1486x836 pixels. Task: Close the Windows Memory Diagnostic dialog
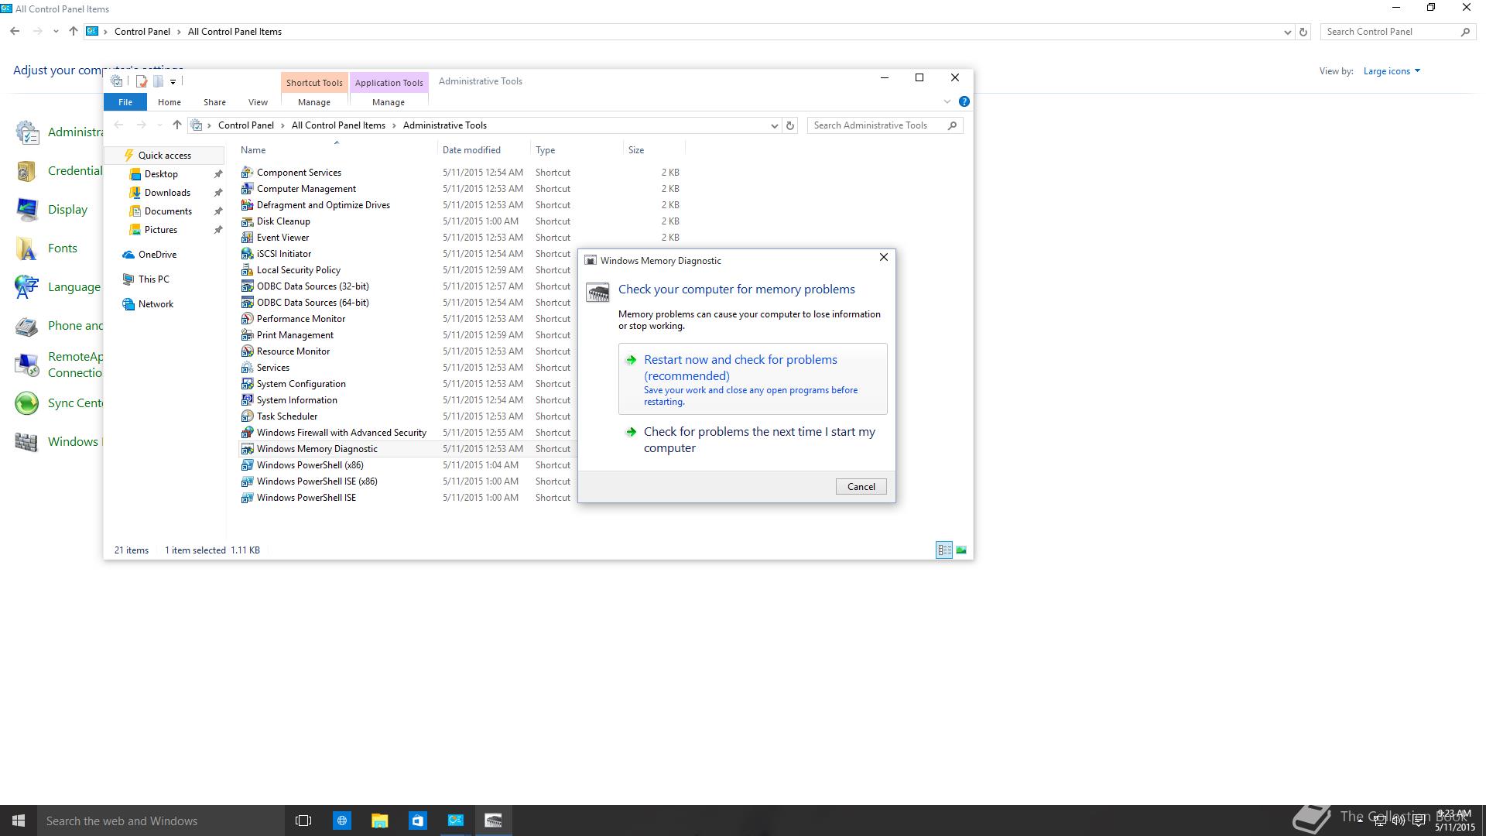click(x=883, y=257)
